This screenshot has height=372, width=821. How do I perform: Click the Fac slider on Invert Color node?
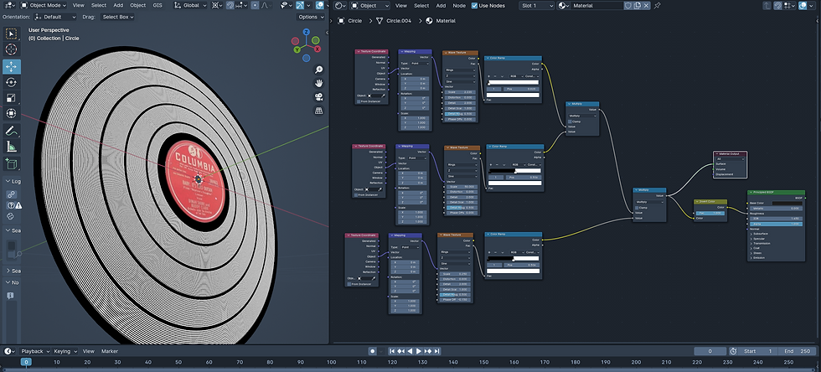pyautogui.click(x=710, y=214)
